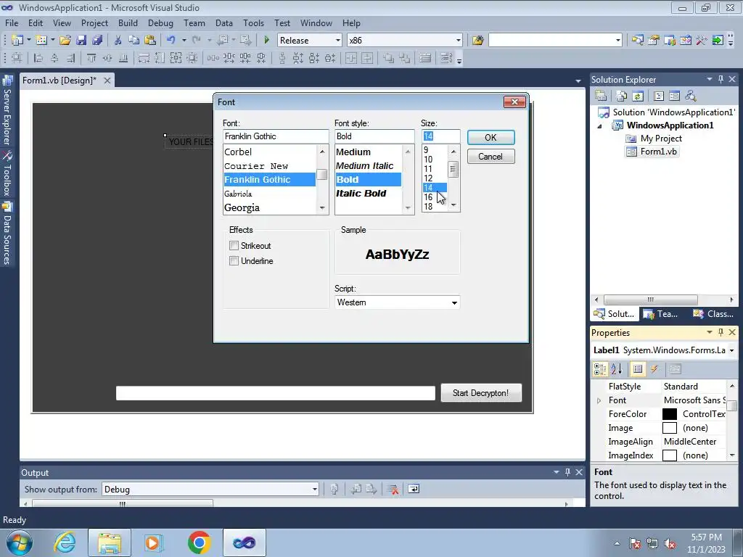
Task: Switch to the Team Explorer tab
Action: (661, 314)
